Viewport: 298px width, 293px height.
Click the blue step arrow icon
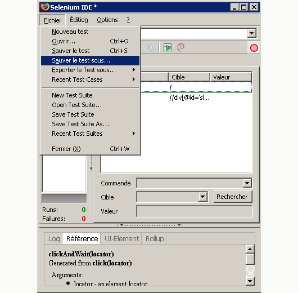pyautogui.click(x=150, y=47)
